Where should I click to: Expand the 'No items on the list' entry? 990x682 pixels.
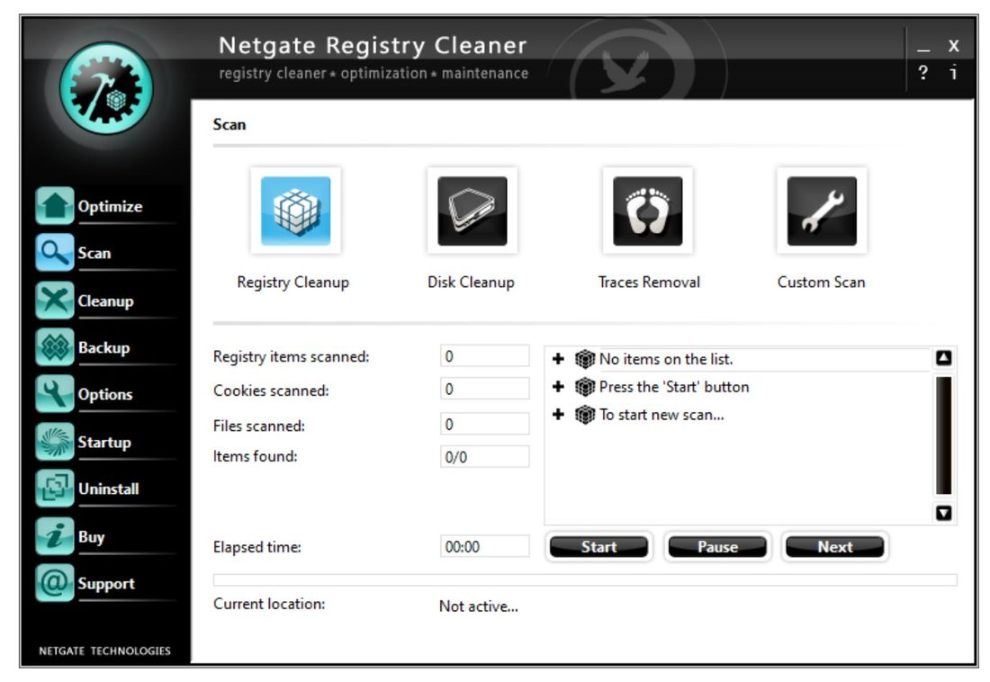pos(560,358)
